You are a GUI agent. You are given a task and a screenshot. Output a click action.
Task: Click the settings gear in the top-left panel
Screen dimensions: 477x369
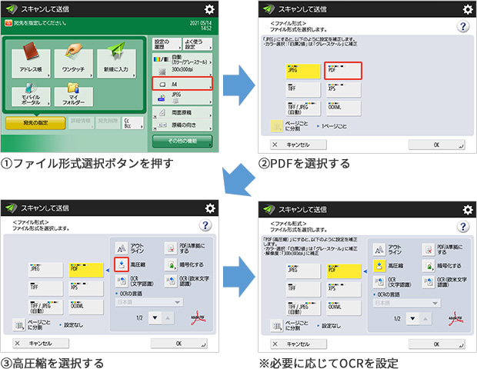(x=209, y=8)
